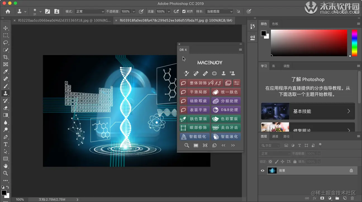
Task: Click the 美白牙齿 teeth whitening button
Action: [226, 128]
